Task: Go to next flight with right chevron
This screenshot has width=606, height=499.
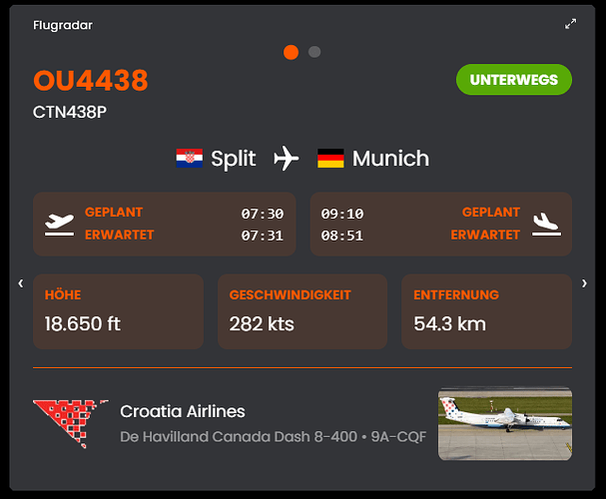Action: pyautogui.click(x=585, y=283)
